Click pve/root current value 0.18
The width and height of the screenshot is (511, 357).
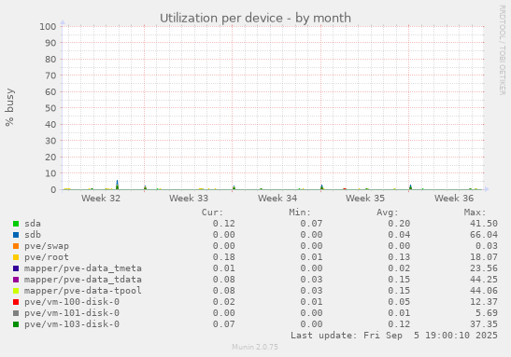click(x=224, y=257)
